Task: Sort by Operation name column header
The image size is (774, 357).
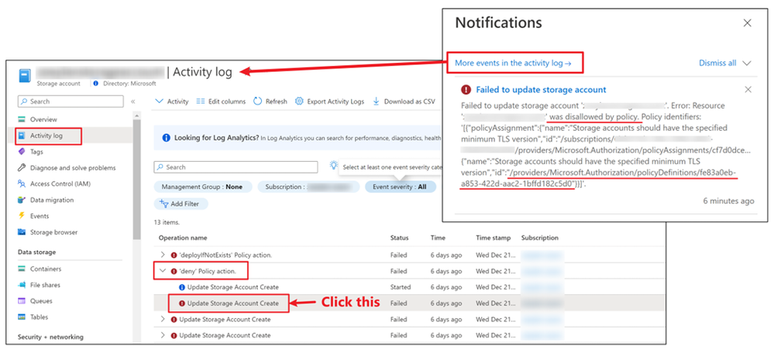Action: point(183,238)
